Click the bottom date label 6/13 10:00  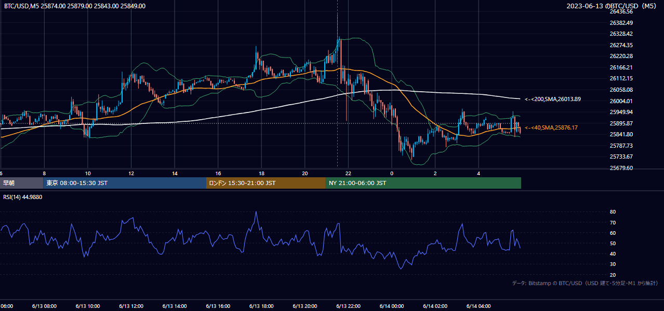click(x=88, y=306)
